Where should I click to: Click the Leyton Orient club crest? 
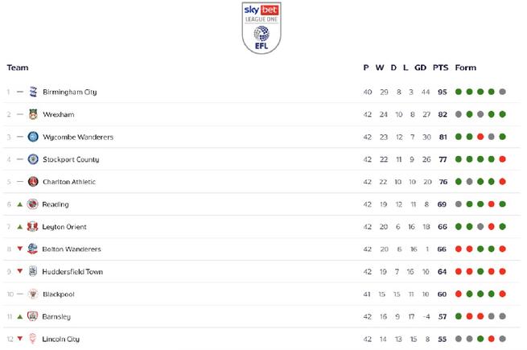click(32, 227)
